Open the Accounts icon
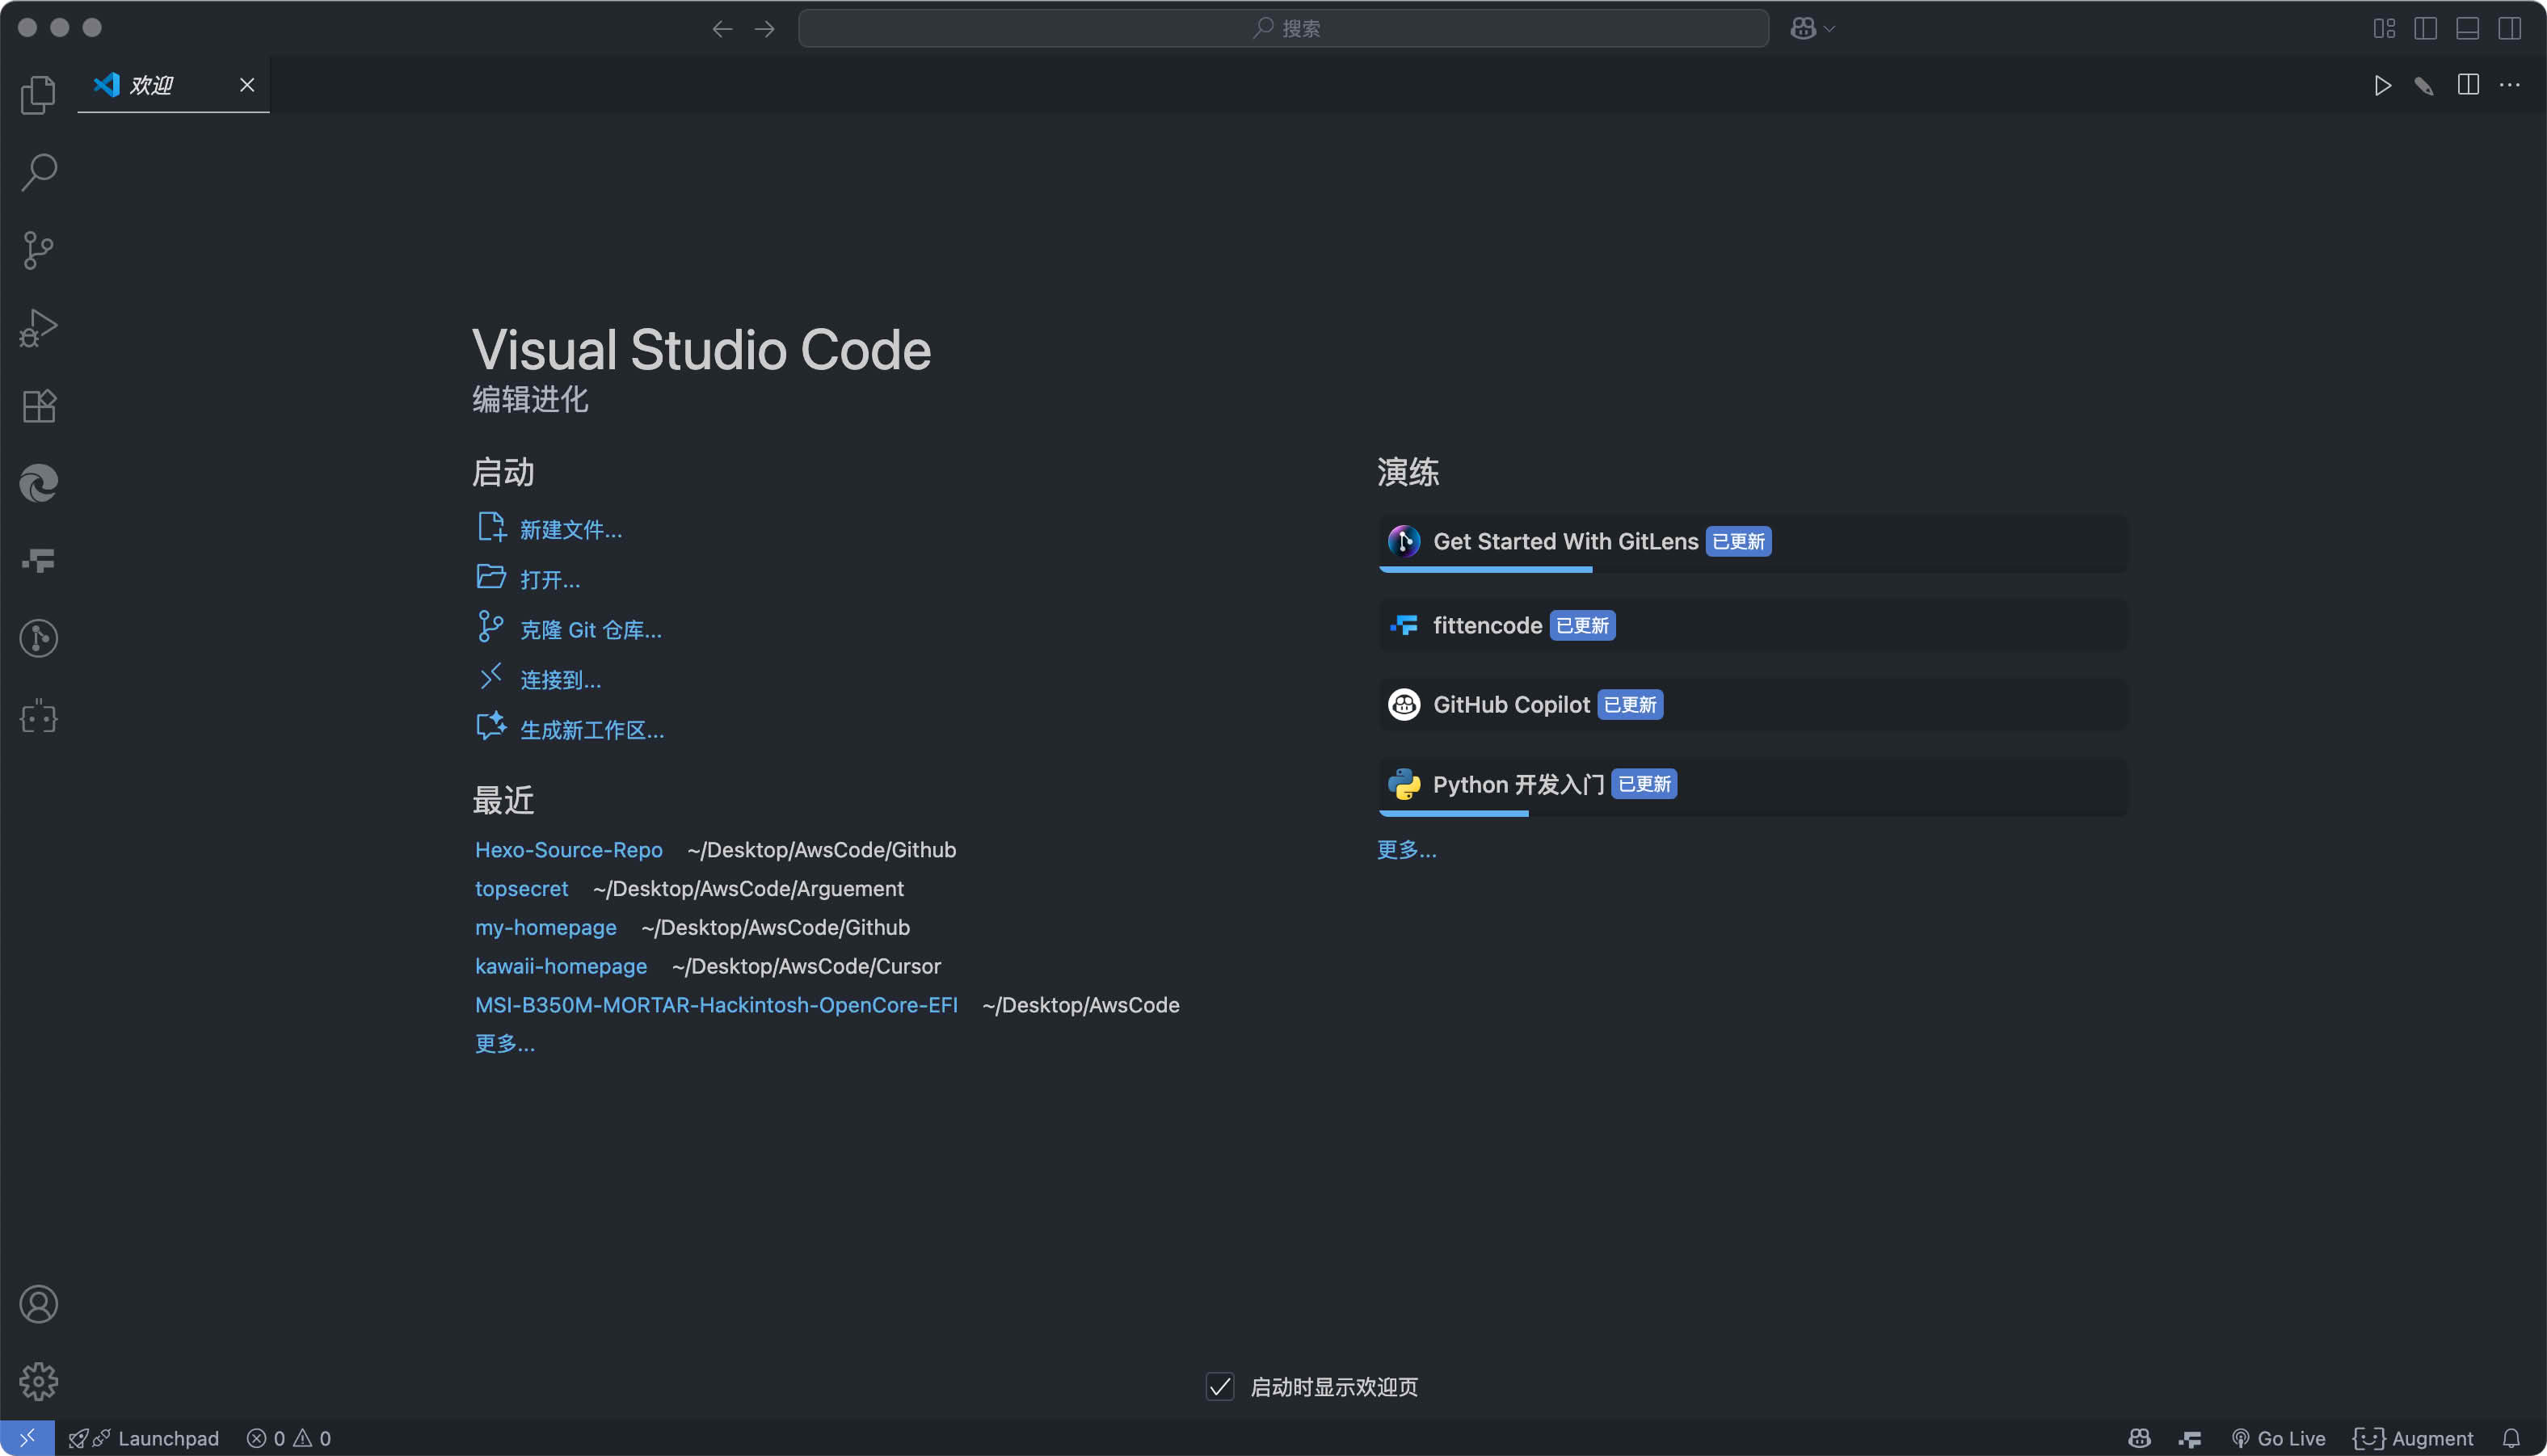Viewport: 2547px width, 1456px height. (38, 1304)
